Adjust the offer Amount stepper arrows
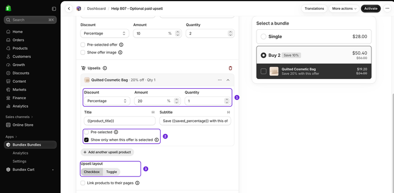Viewport: 394px width, 193px height. (178, 33)
